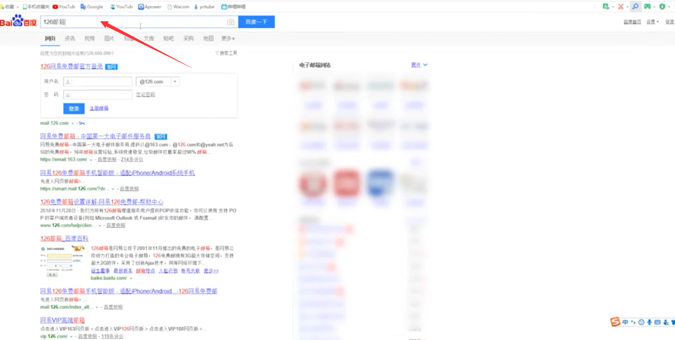Switch to the 视频 tab
The image size is (675, 340).
point(90,38)
